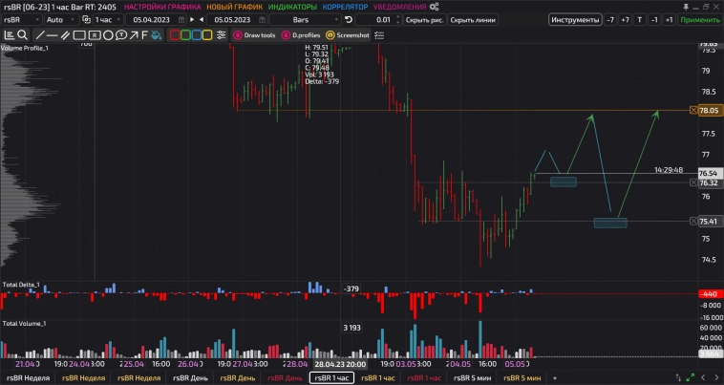Click the play forward arrow between dates
Screen dimensions: 724x385
(x=192, y=20)
